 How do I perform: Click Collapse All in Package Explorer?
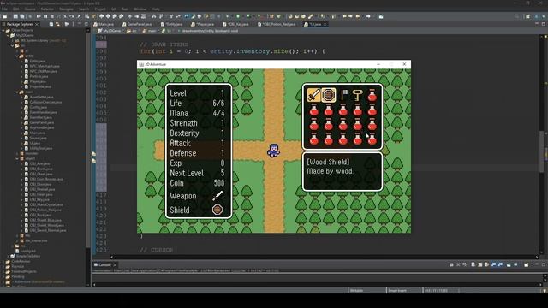coord(51,24)
